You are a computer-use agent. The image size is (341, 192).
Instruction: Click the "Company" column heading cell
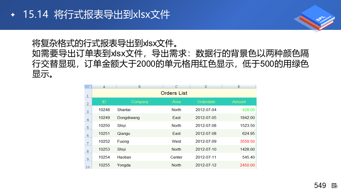pos(140,102)
